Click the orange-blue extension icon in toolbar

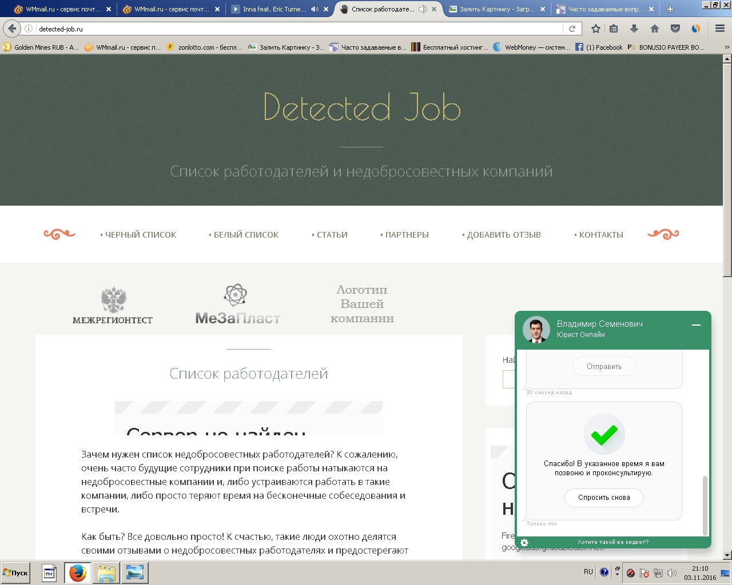pos(696,29)
